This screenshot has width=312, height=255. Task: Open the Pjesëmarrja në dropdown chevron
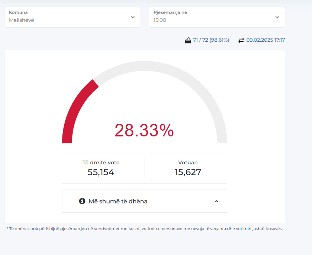[x=277, y=17]
